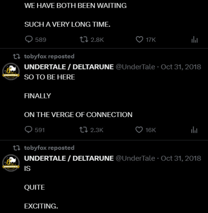Click @UnderTale handle on the 'FINALLY' tweet

coord(135,67)
